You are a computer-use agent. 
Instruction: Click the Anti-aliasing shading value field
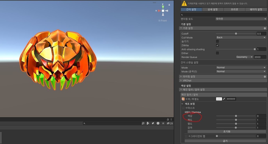261,49
